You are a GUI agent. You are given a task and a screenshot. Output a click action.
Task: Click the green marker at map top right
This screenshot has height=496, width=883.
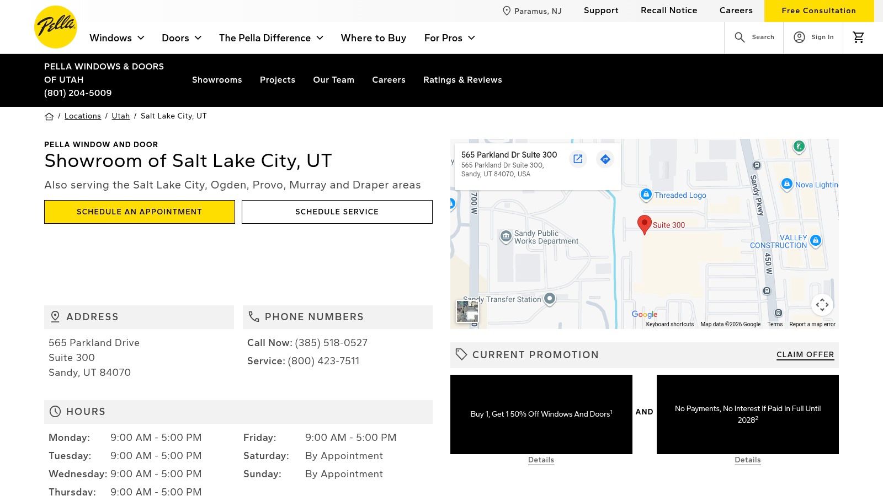(799, 147)
